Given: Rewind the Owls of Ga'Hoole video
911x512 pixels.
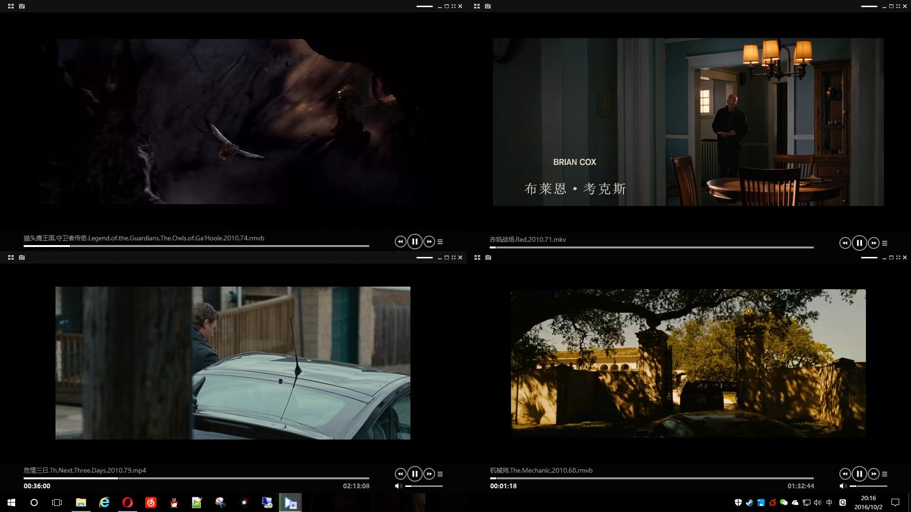Looking at the screenshot, I should (x=400, y=242).
